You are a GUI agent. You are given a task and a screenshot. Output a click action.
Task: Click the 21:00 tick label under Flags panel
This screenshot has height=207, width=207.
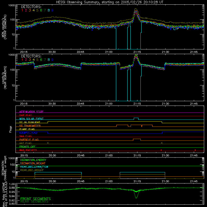click(x=109, y=156)
